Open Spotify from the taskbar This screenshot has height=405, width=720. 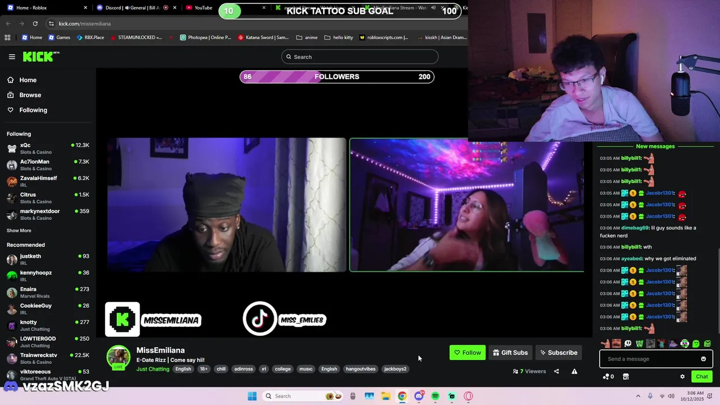pyautogui.click(x=435, y=396)
